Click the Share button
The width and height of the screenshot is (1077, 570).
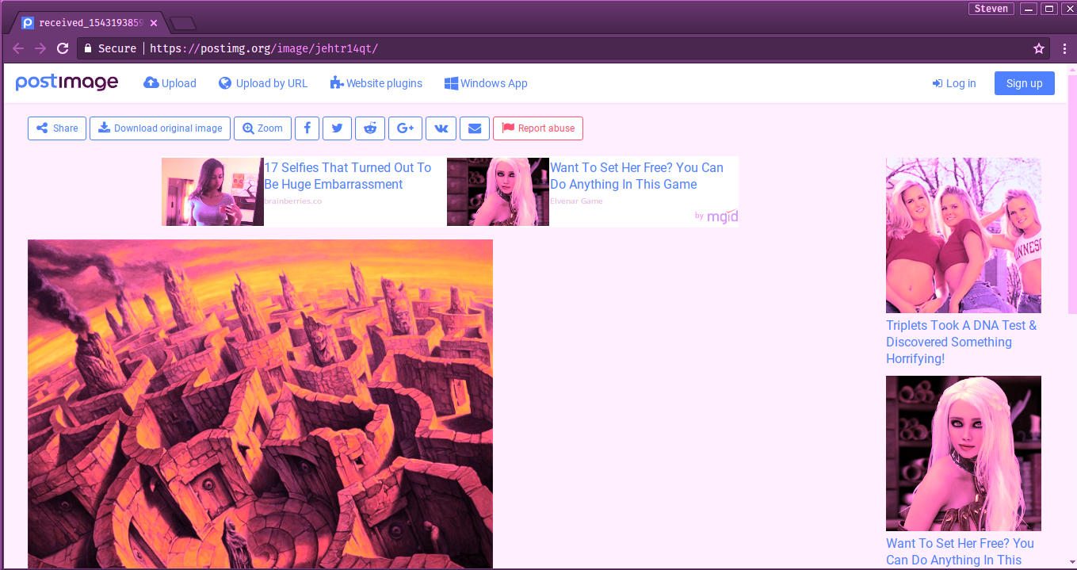[57, 128]
